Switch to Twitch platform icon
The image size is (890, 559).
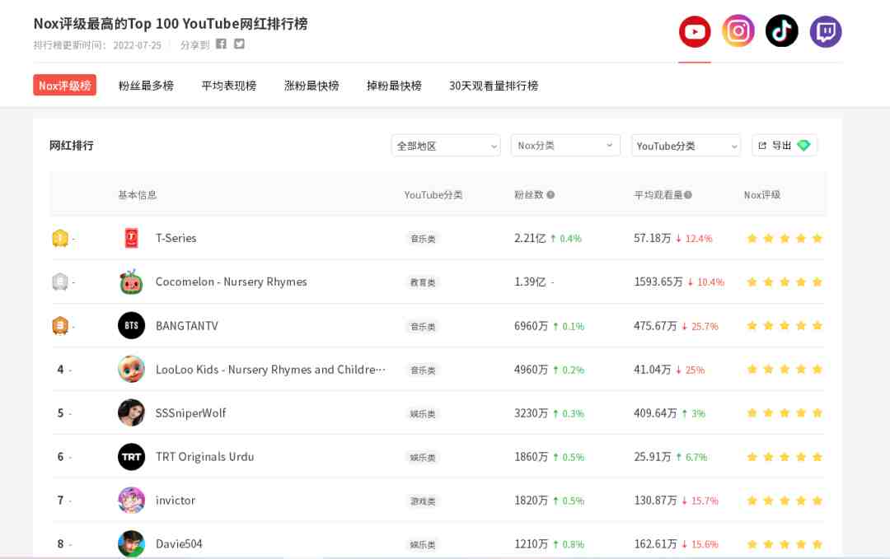coord(825,31)
